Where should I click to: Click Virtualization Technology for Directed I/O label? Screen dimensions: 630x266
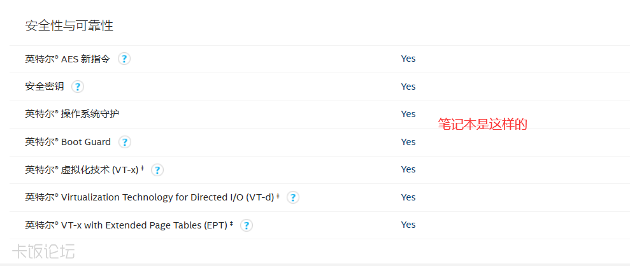pyautogui.click(x=152, y=197)
